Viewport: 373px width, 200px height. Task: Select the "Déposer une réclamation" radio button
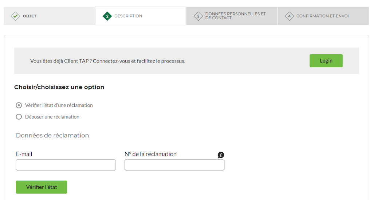click(x=19, y=117)
